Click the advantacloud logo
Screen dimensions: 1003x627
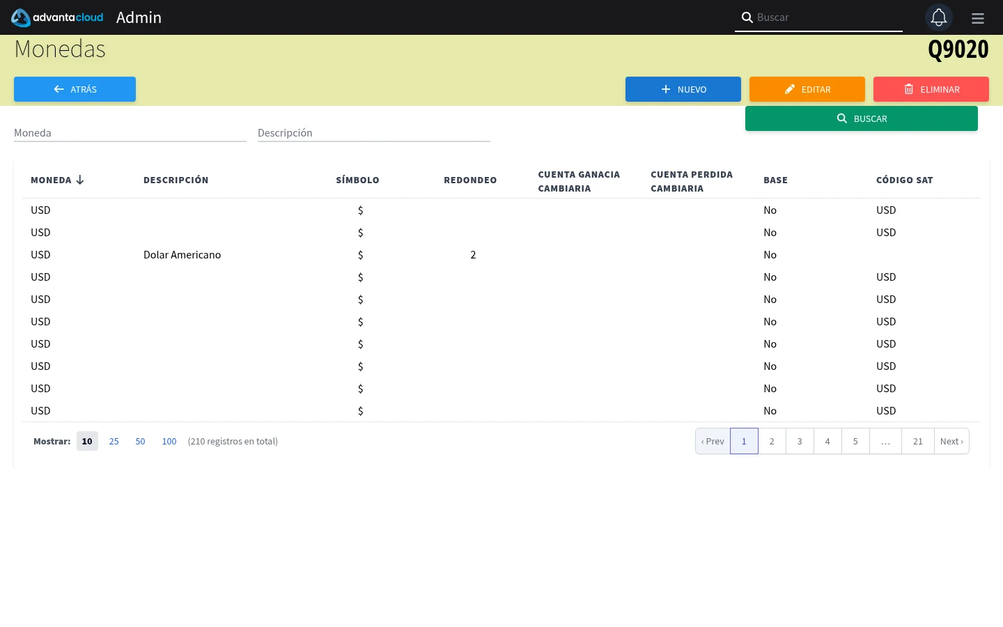pos(57,17)
